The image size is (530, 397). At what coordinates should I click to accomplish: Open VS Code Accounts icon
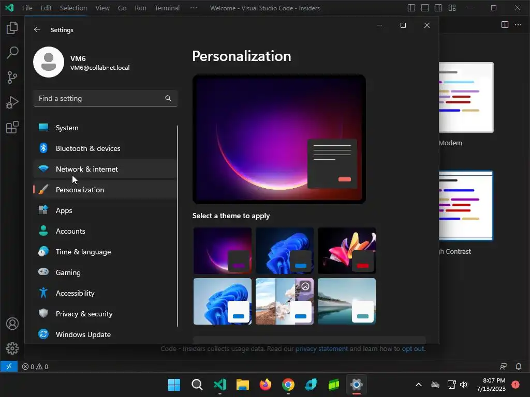click(12, 324)
